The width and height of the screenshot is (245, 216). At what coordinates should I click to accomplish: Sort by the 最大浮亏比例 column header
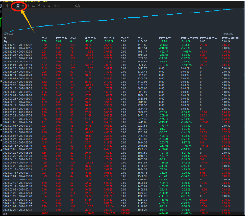point(189,38)
